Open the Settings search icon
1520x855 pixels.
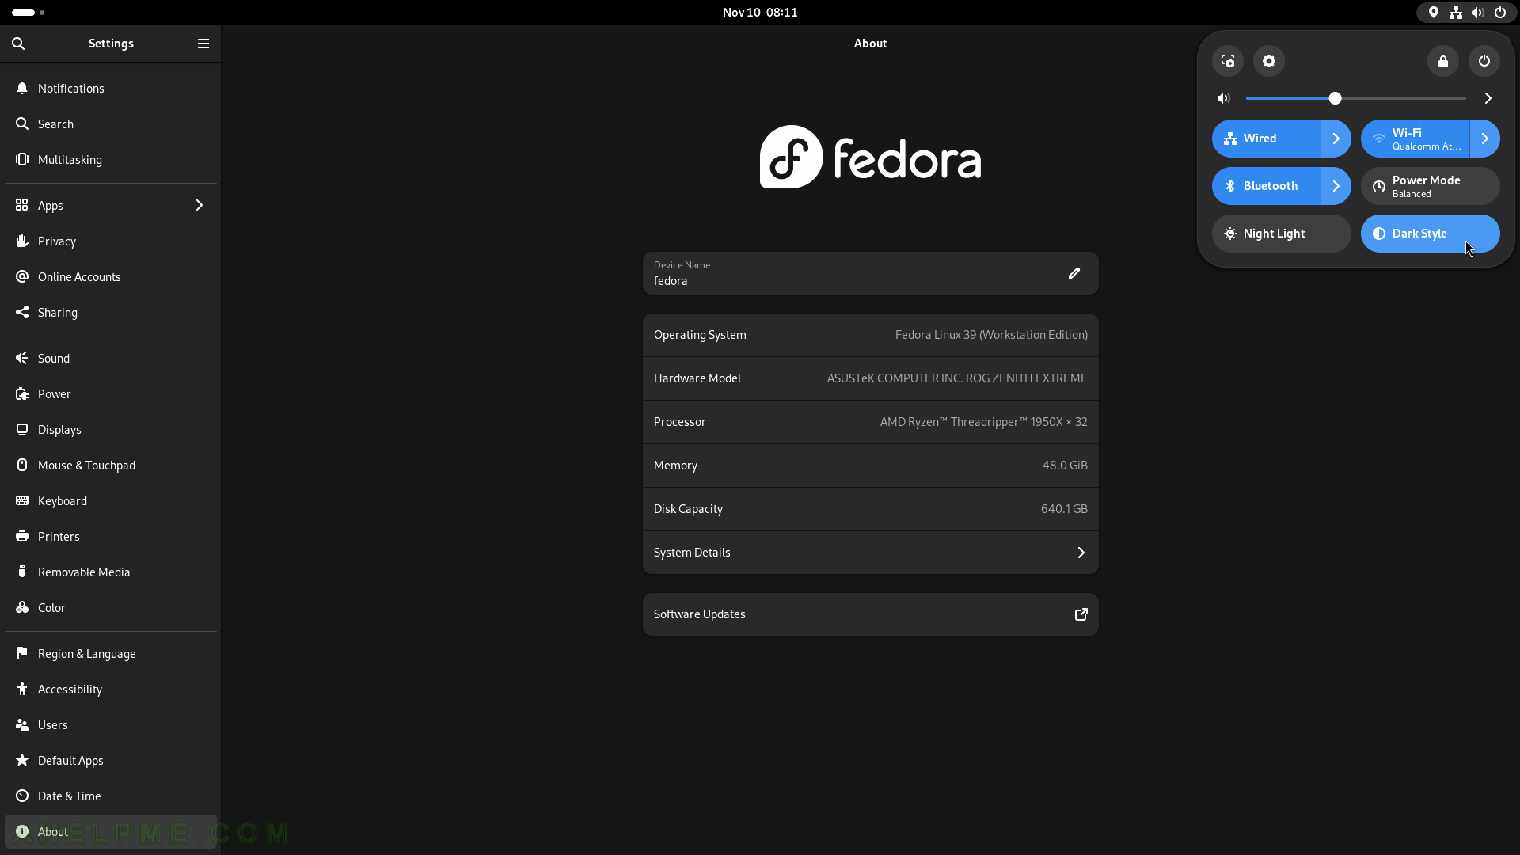coord(18,44)
